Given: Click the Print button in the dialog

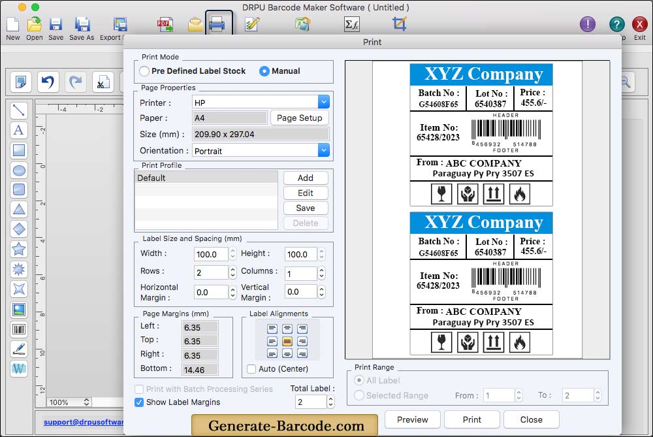Looking at the screenshot, I should [472, 419].
